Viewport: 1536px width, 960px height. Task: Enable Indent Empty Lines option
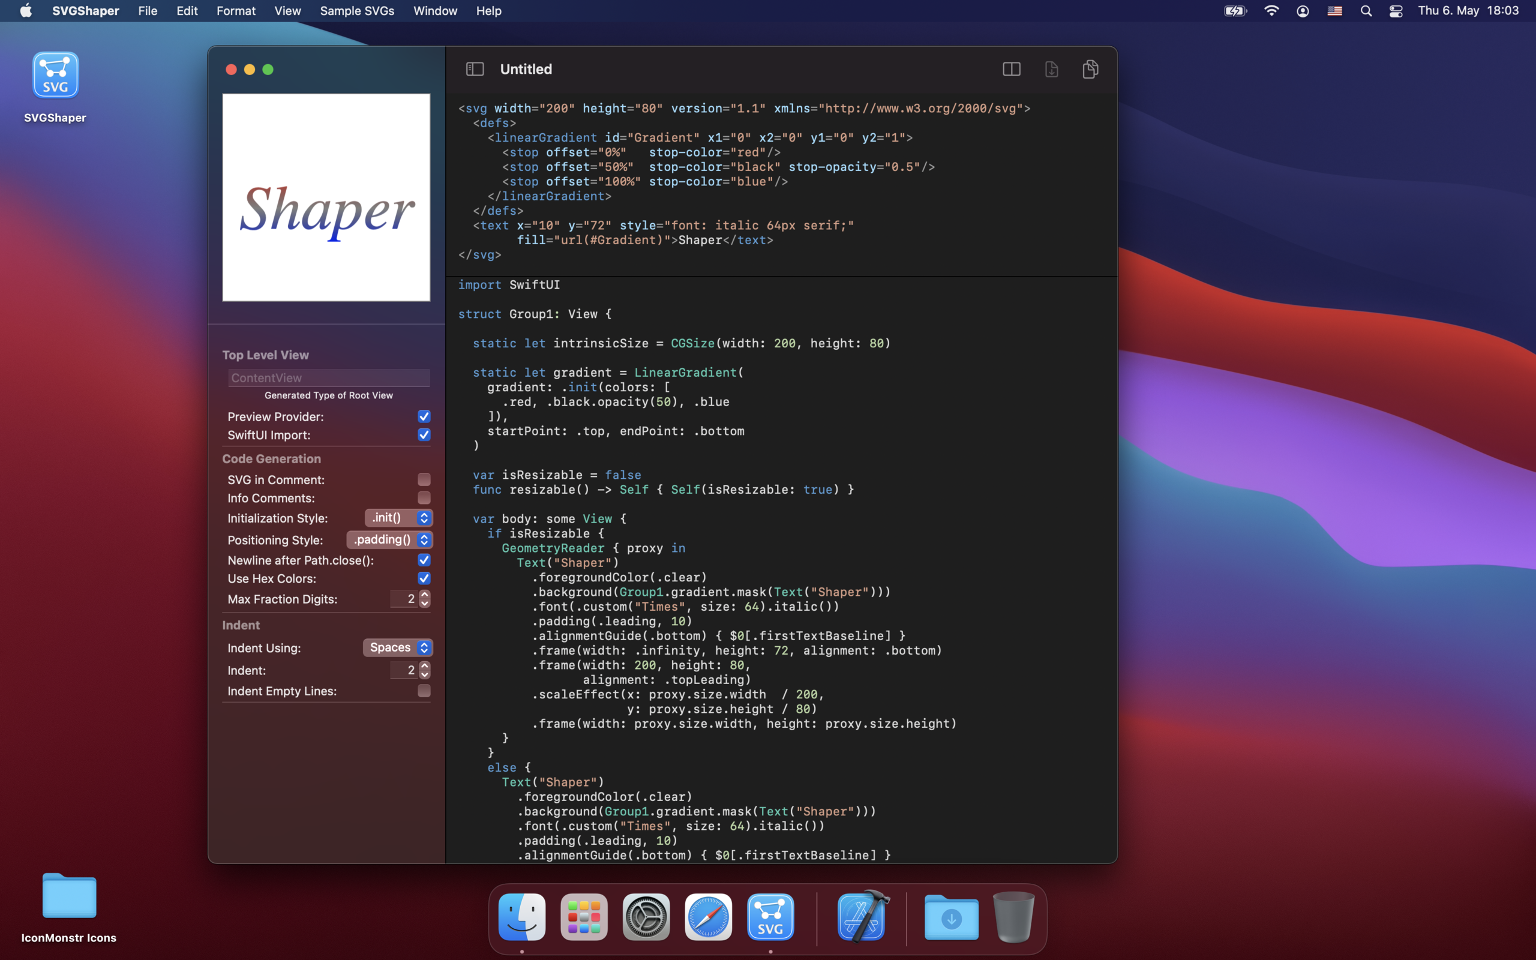pyautogui.click(x=424, y=691)
